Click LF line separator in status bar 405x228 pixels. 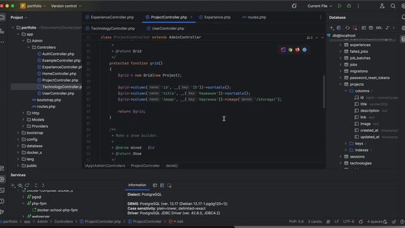[x=337, y=222]
